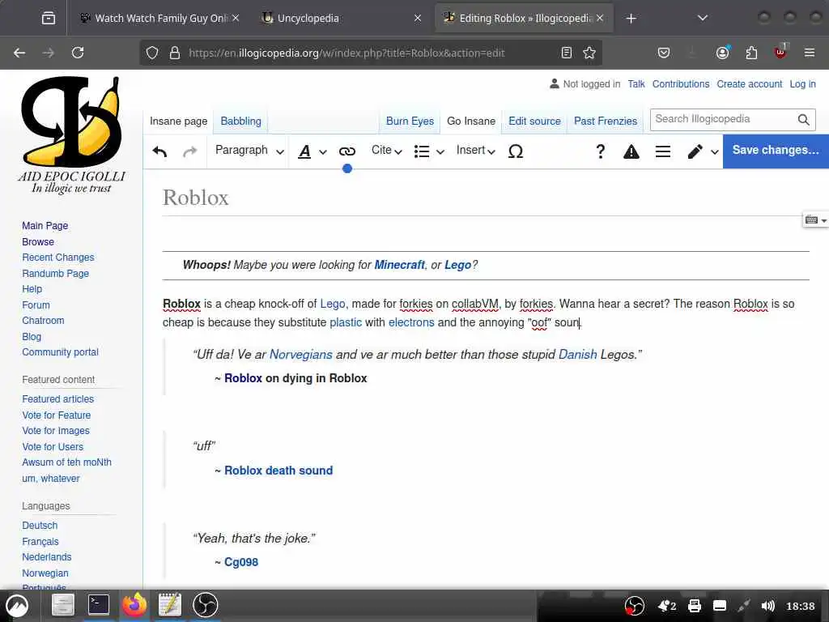
Task: Open the Babbling discussion tab
Action: (x=240, y=121)
